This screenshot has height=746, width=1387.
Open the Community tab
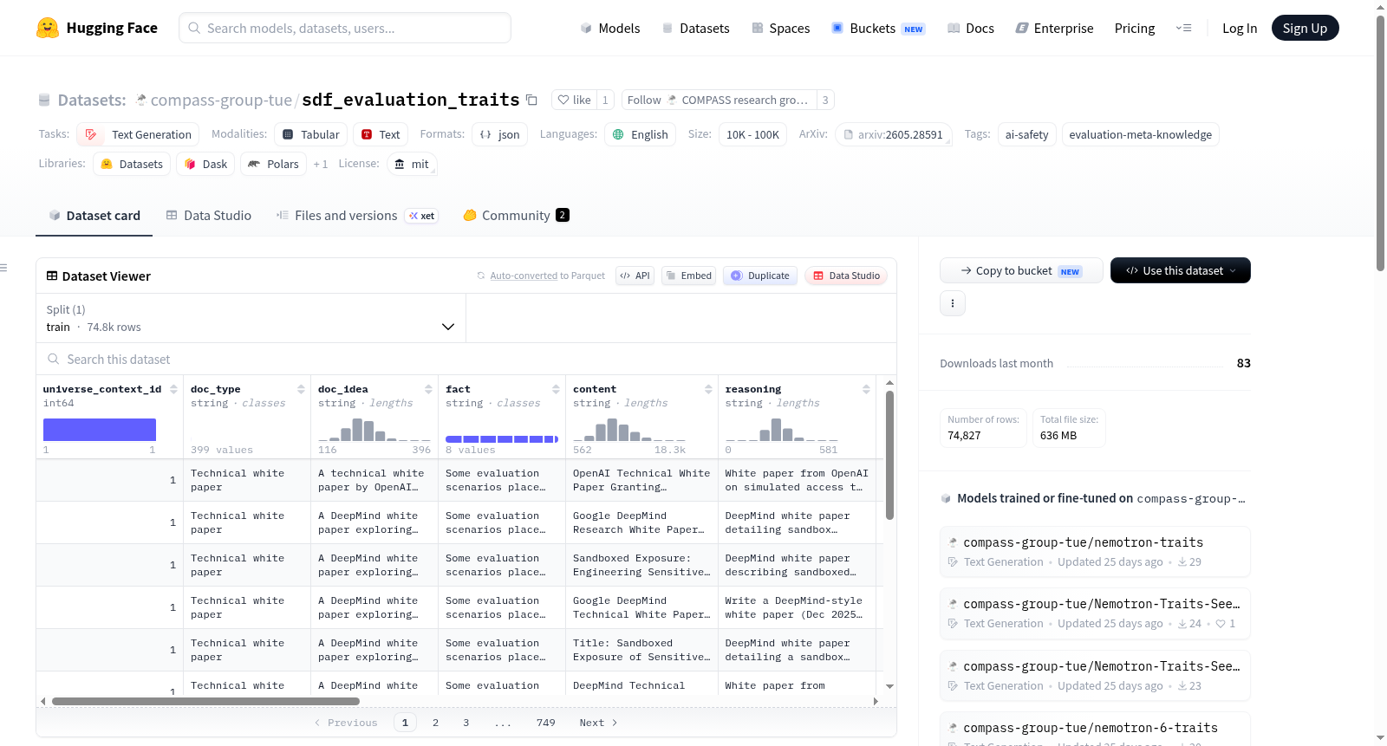click(x=516, y=215)
